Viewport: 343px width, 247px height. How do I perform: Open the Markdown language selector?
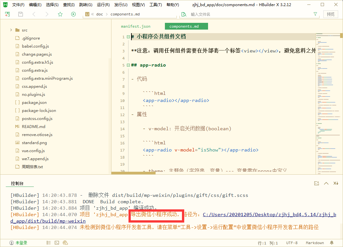(315, 242)
